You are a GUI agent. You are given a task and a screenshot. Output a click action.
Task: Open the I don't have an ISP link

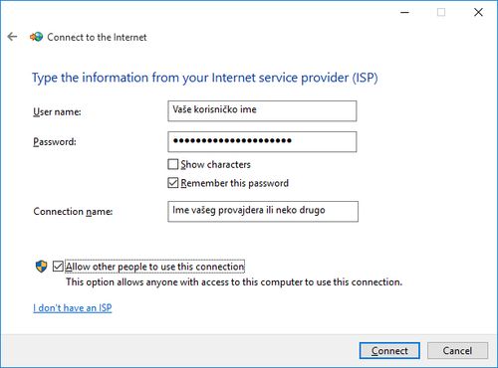pos(73,308)
